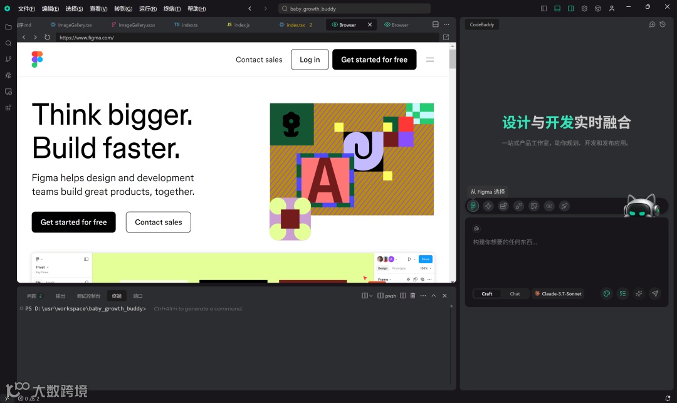Image resolution: width=677 pixels, height=403 pixels.
Task: Click hero Get started for free button
Action: pyautogui.click(x=73, y=222)
